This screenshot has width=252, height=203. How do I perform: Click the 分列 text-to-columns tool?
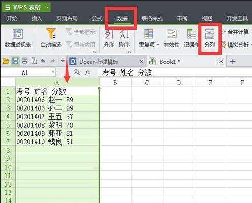pyautogui.click(x=210, y=38)
